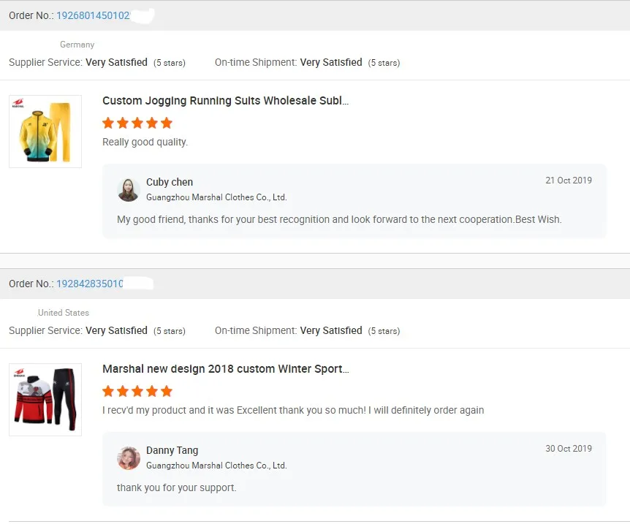
Task: Click Cuby chen's profile avatar
Action: (x=129, y=190)
